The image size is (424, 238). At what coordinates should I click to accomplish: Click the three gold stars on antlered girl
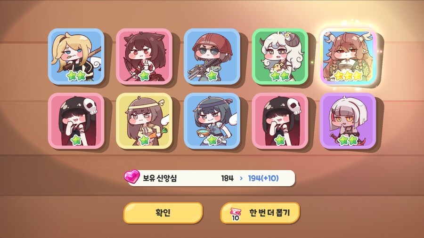[x=348, y=76]
